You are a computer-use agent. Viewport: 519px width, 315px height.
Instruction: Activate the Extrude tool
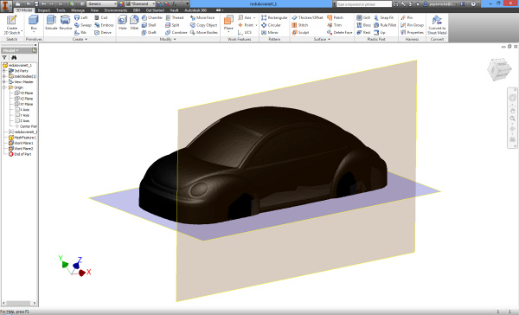point(51,22)
